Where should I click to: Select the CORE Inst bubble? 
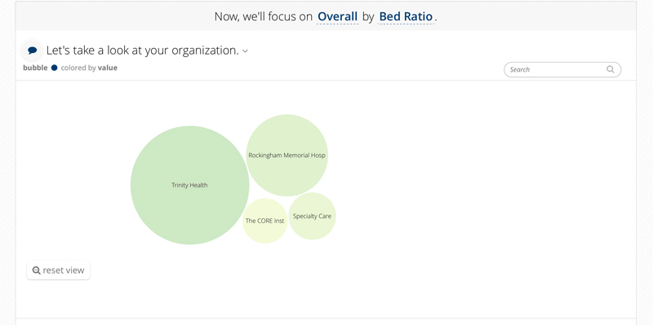264,221
